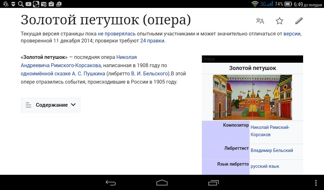Tap the YouTube notification icon
The width and height of the screenshot is (324, 190).
point(28,4)
